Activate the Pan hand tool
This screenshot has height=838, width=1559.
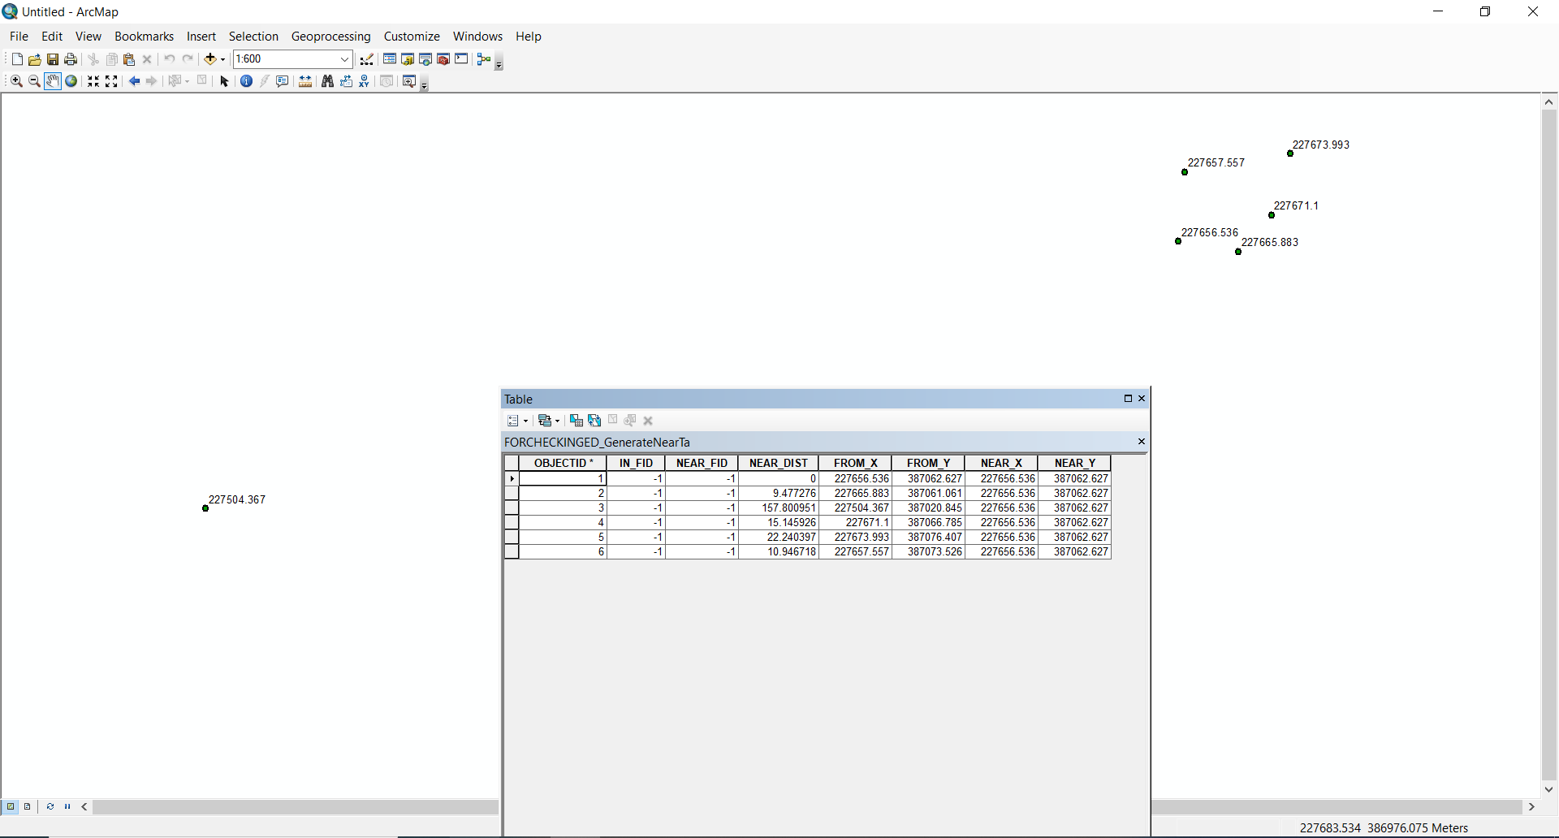click(53, 81)
